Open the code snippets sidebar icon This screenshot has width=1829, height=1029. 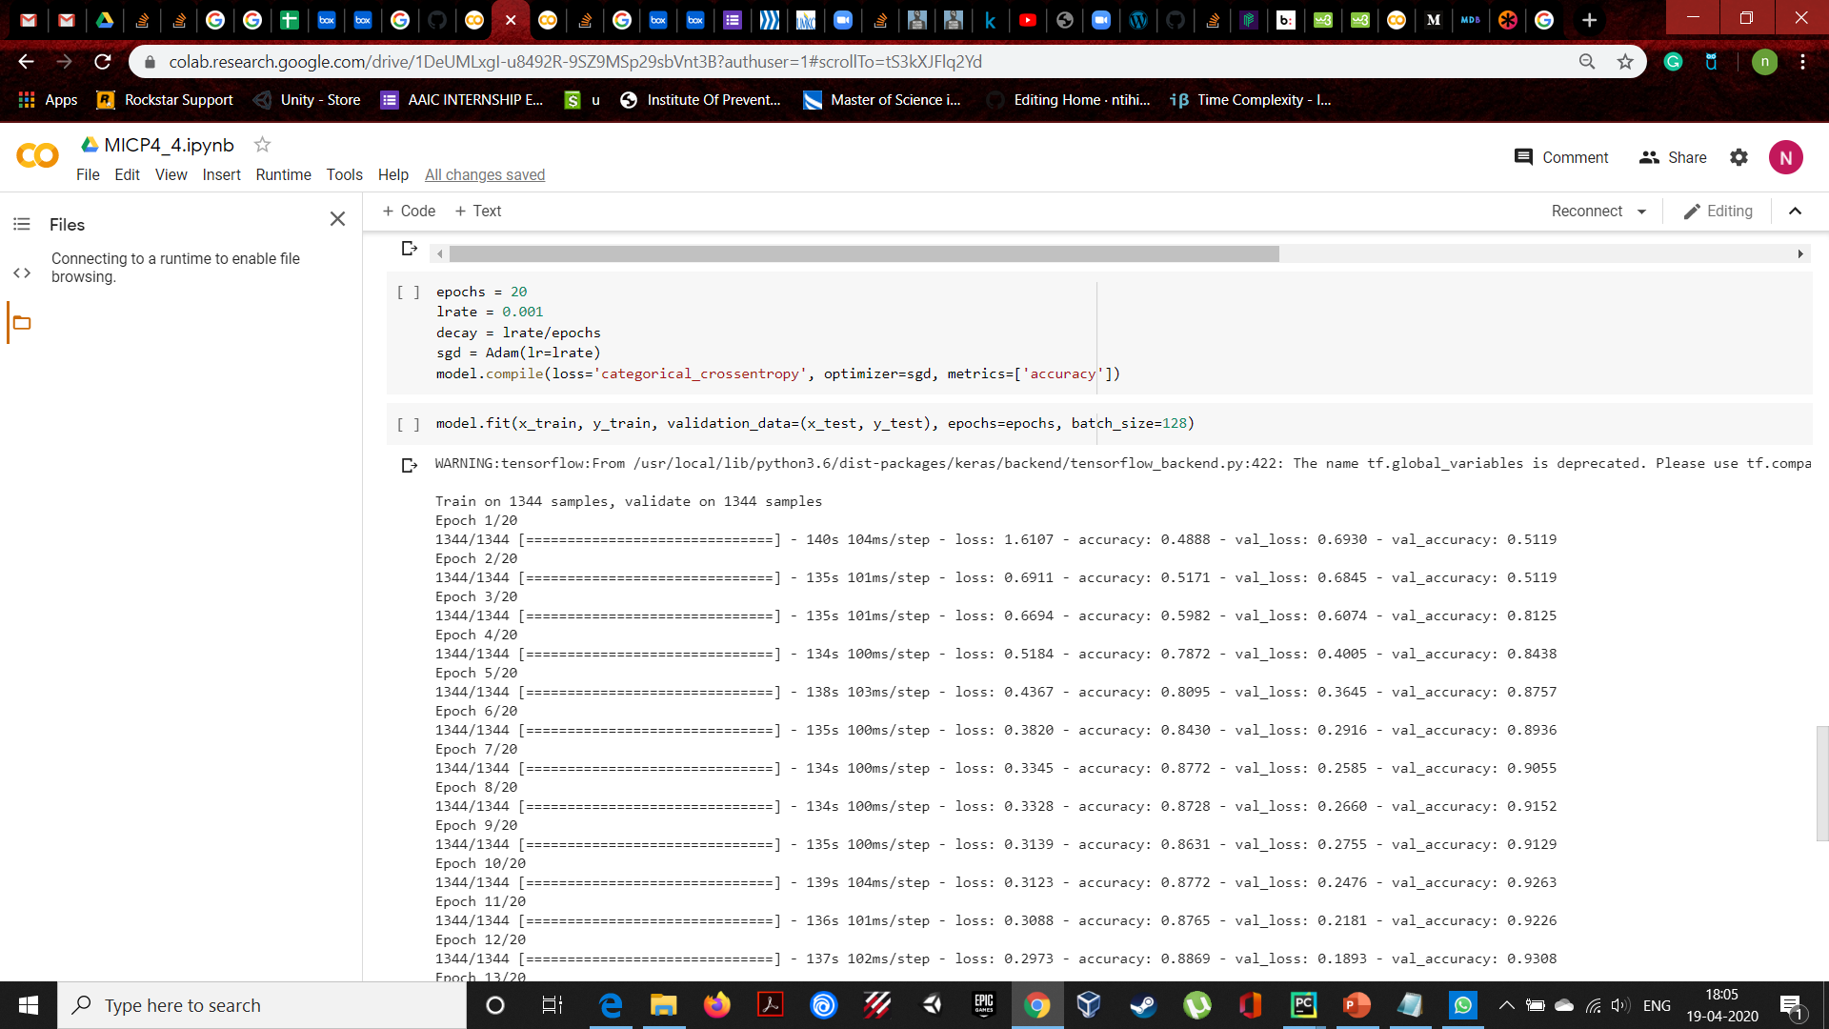pyautogui.click(x=22, y=273)
